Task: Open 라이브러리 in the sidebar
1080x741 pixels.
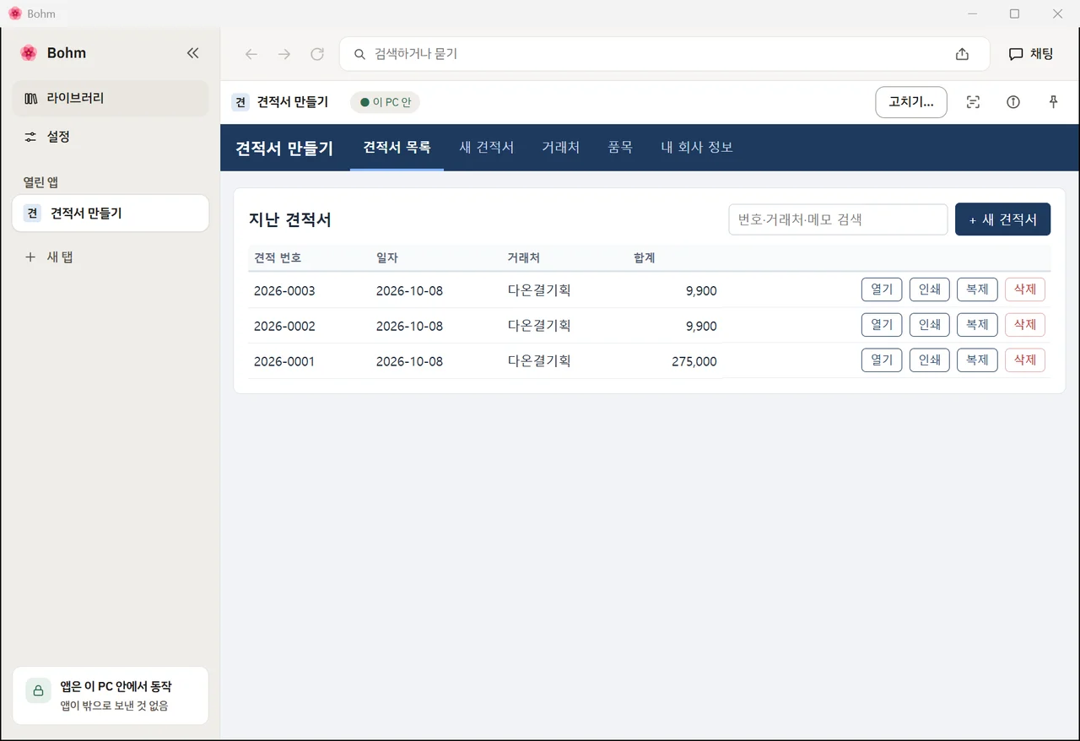Action: 111,98
